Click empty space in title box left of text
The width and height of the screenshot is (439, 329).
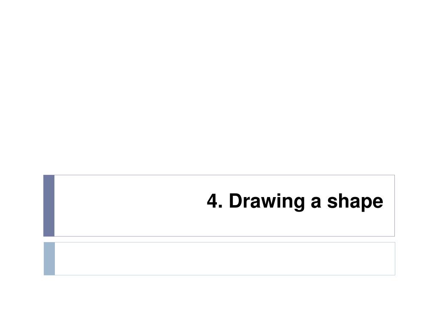pos(129,206)
